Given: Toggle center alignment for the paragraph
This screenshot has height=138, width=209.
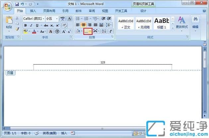Looking at the screenshot, I should pos(84,25).
